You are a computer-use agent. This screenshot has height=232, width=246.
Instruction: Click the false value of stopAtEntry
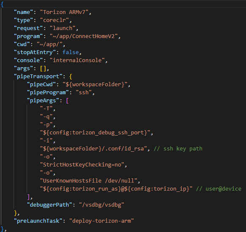[x=71, y=52]
